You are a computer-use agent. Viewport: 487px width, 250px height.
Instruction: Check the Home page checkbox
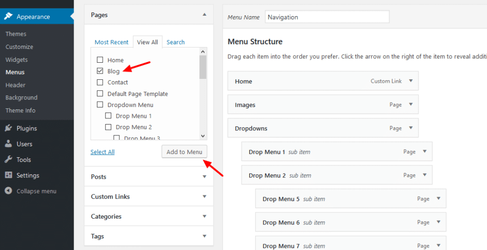[100, 60]
